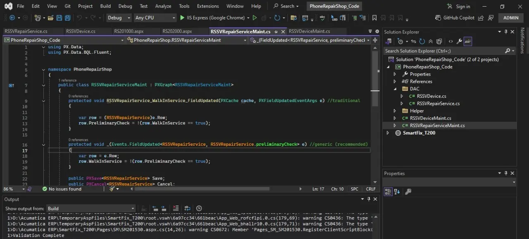Click the Navigate Backward arrow icon

(x=12, y=18)
